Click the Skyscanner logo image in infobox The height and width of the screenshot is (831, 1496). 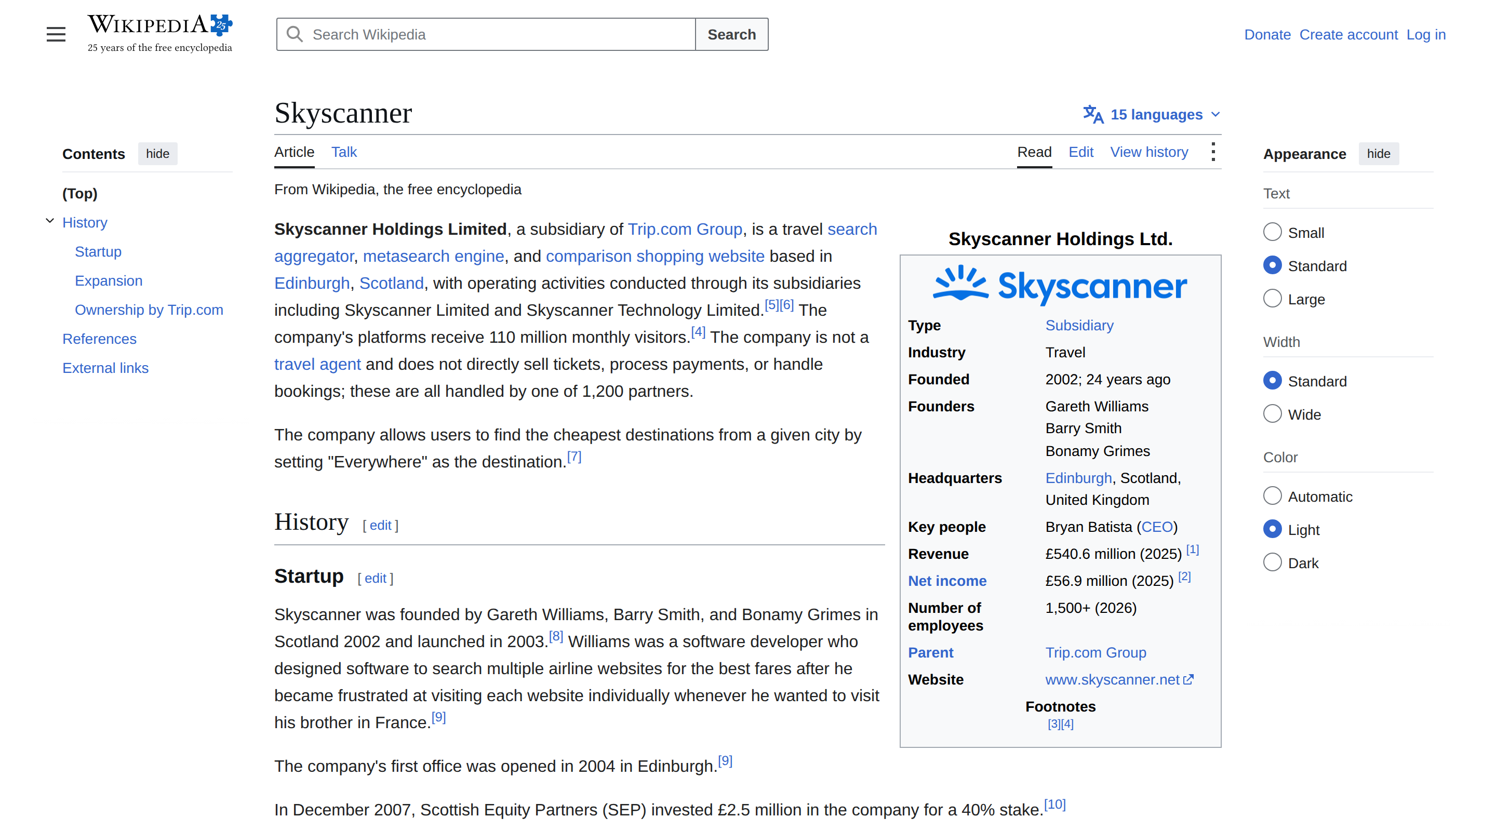1060,285
